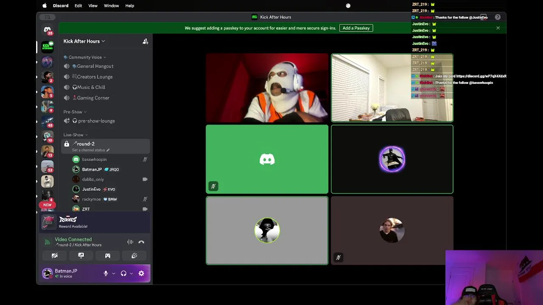Open server icon with badge 52

(47, 166)
